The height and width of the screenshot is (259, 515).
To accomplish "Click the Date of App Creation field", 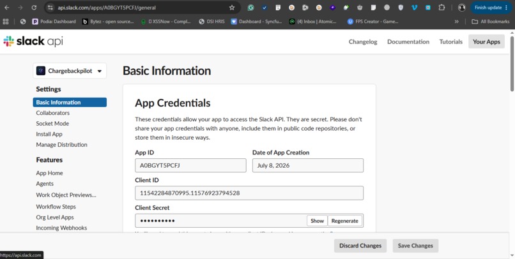I will (x=308, y=165).
